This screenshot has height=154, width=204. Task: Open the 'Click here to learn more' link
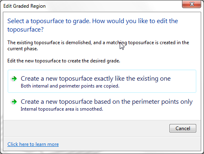click(x=33, y=144)
